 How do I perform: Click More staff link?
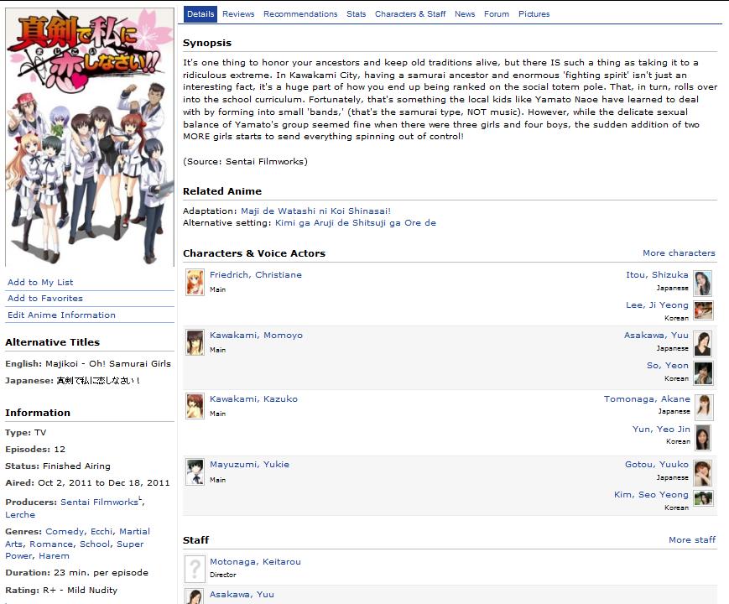(692, 540)
